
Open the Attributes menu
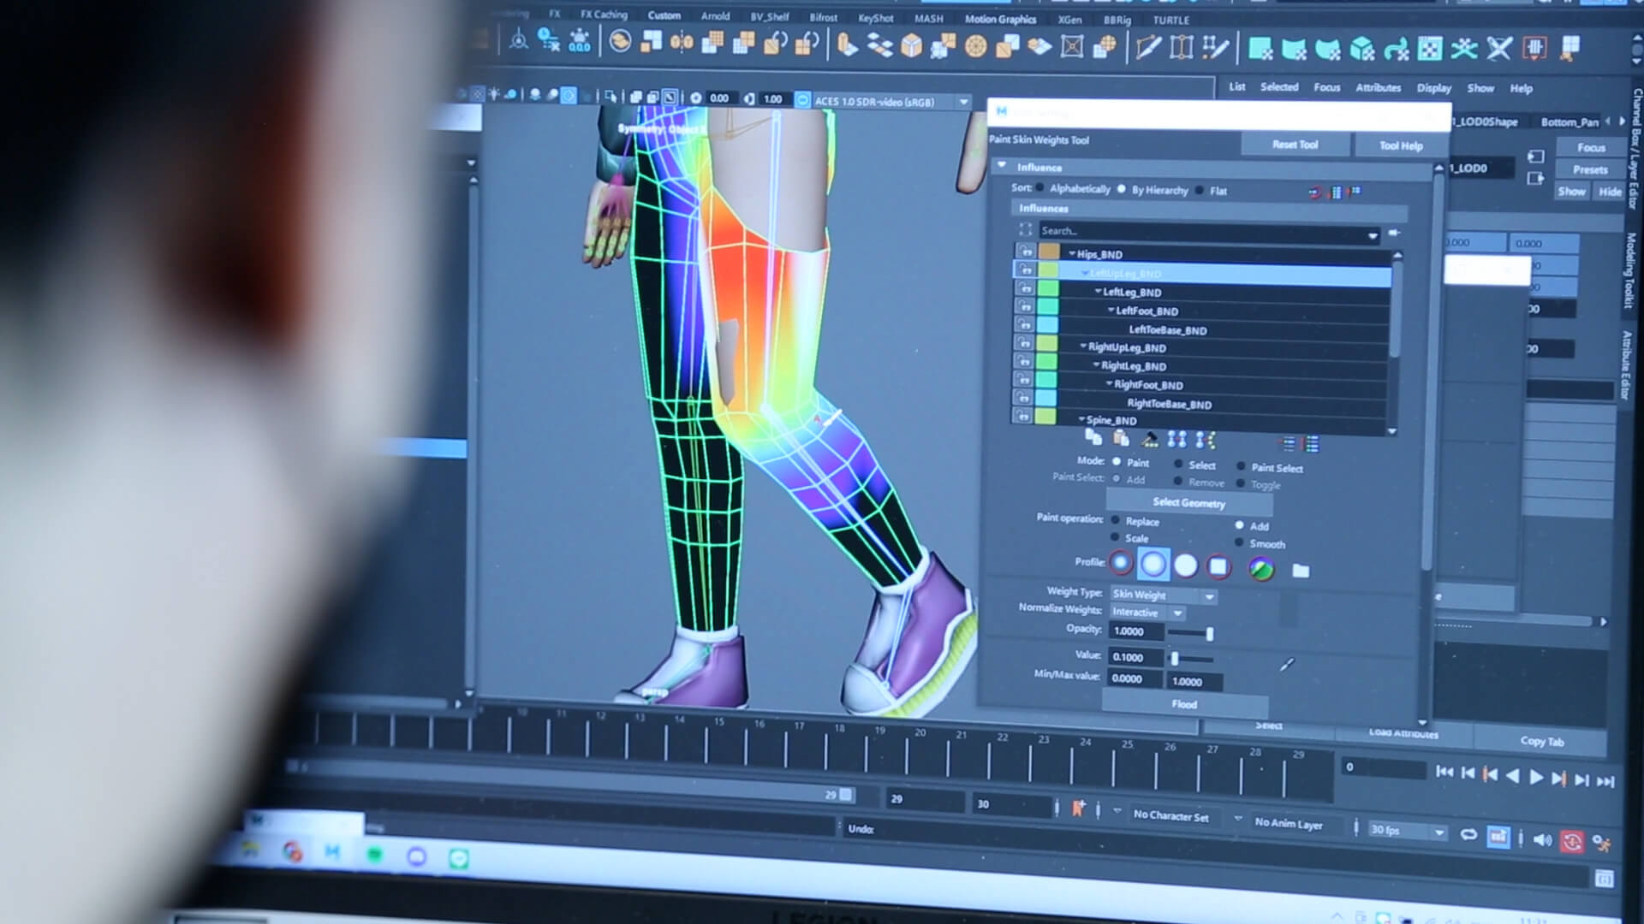pyautogui.click(x=1378, y=87)
